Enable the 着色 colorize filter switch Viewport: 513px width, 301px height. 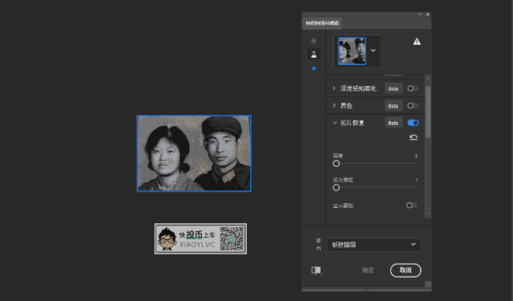coord(413,105)
